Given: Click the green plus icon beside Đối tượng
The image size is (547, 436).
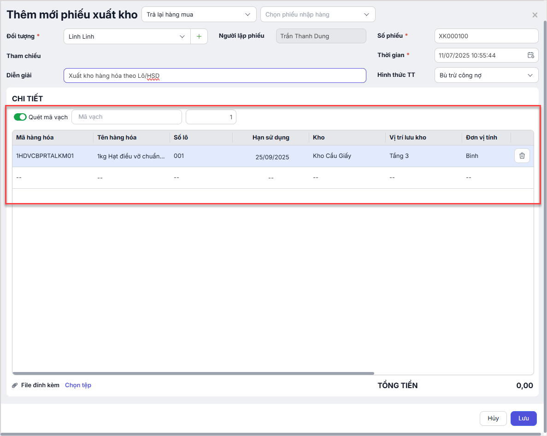Looking at the screenshot, I should [199, 36].
